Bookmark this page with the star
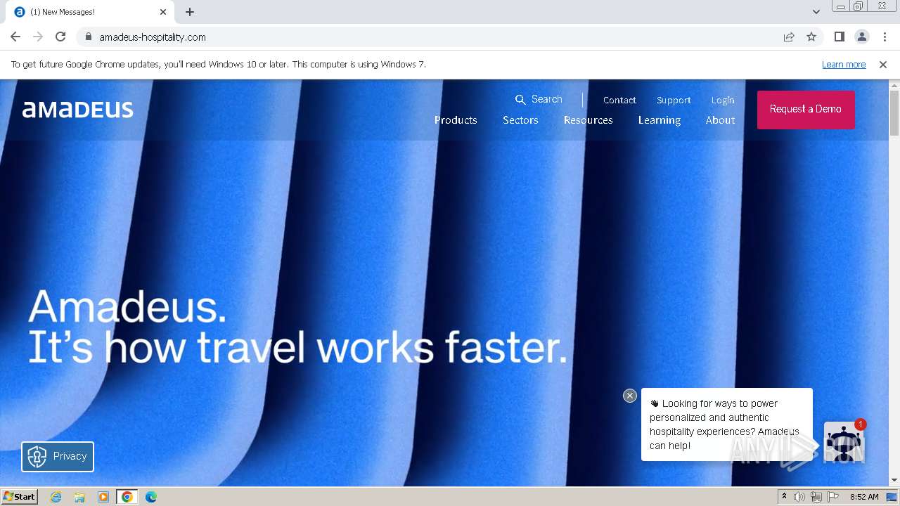 (811, 37)
